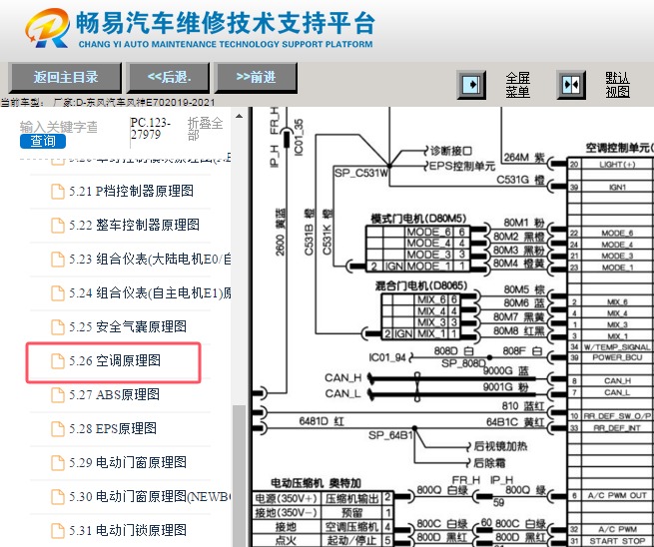Click IC01_94 connector label
This screenshot has height=547, width=654.
click(387, 357)
